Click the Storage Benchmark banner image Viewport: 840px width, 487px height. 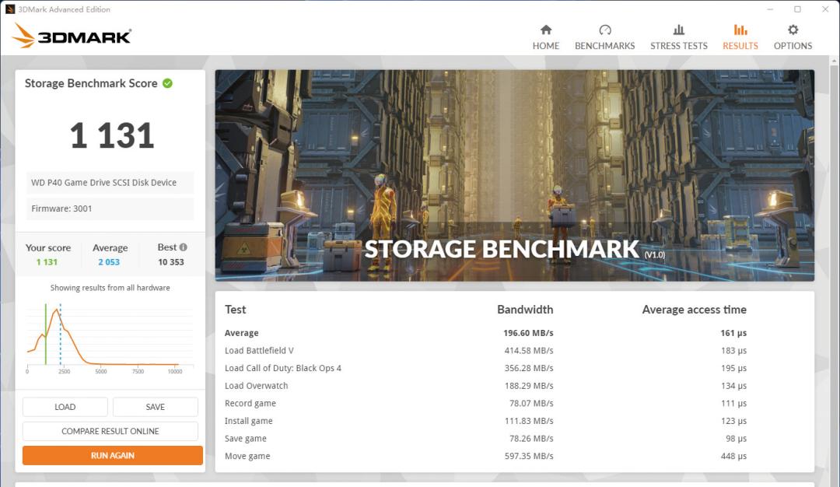[x=514, y=175]
